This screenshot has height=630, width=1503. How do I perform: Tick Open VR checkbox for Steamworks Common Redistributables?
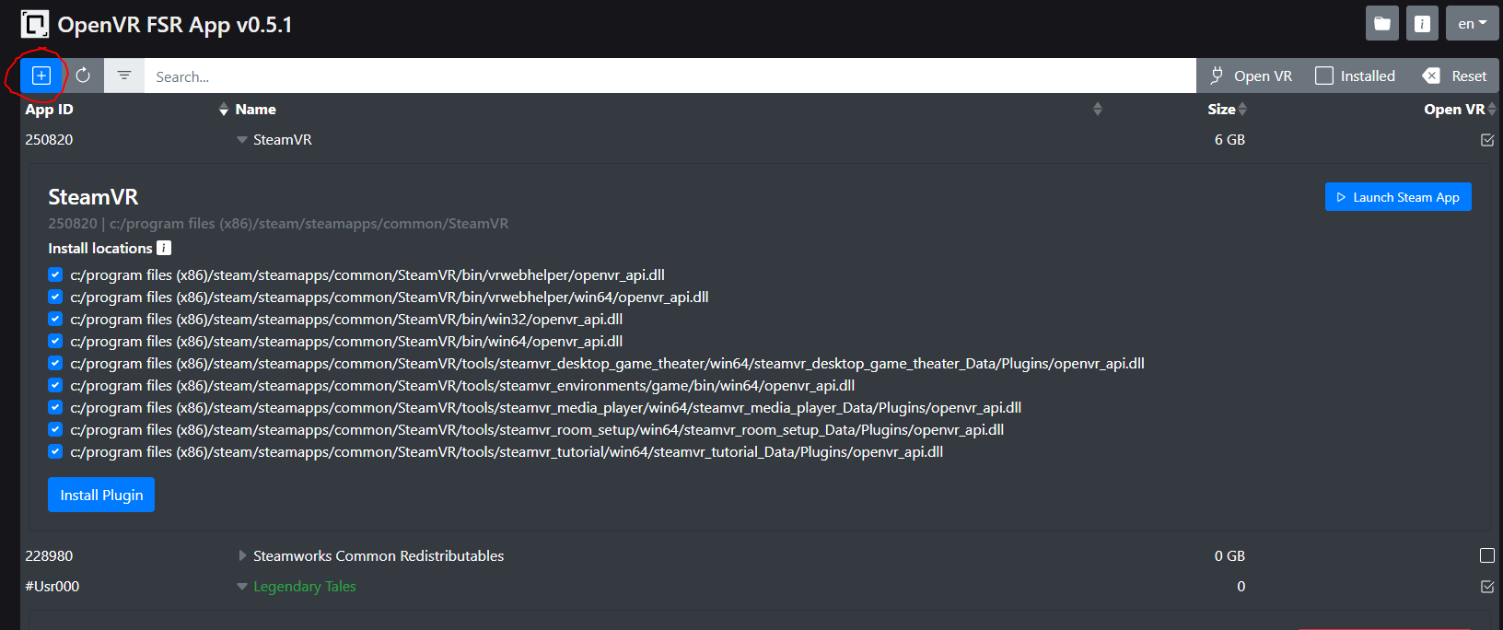click(x=1487, y=555)
